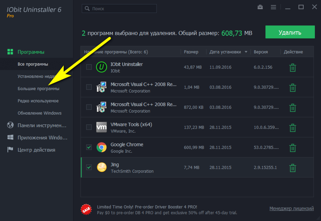
Task: Click the IObit Uninstaller green U icon
Action: click(x=101, y=67)
